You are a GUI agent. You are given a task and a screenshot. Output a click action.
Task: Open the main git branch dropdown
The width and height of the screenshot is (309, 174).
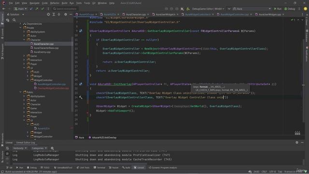click(x=20, y=9)
